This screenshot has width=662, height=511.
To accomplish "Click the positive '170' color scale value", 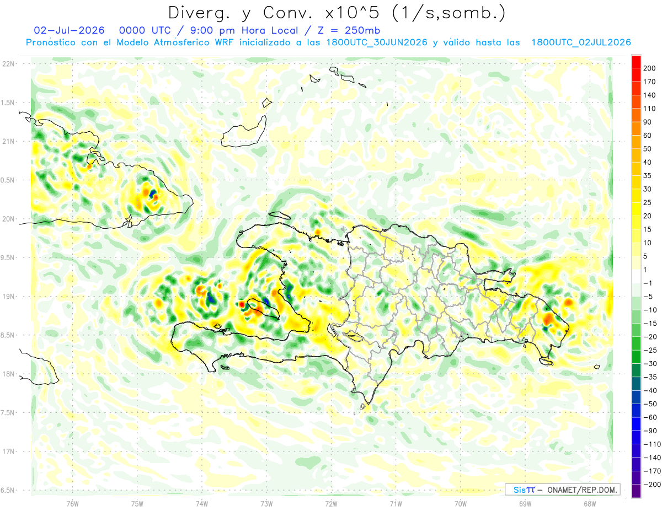I will [650, 82].
